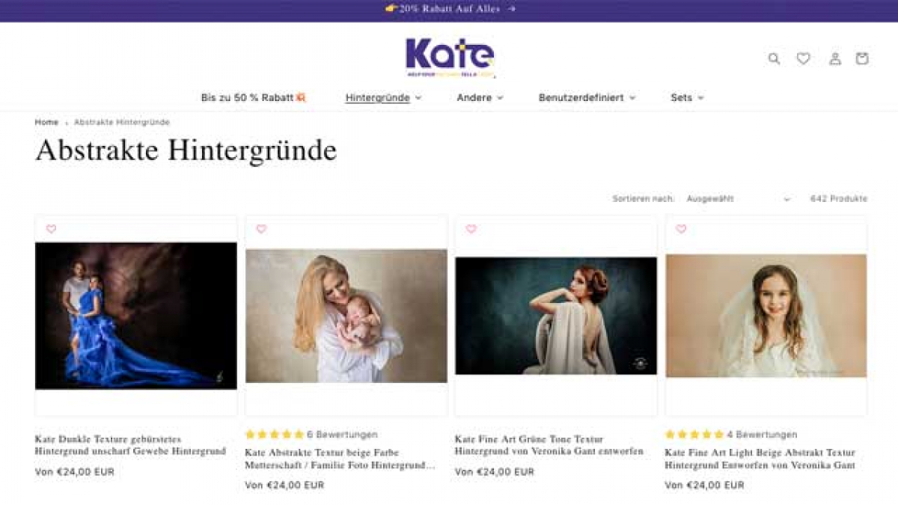Toggle wishlist heart on blue dress product

pyautogui.click(x=51, y=229)
